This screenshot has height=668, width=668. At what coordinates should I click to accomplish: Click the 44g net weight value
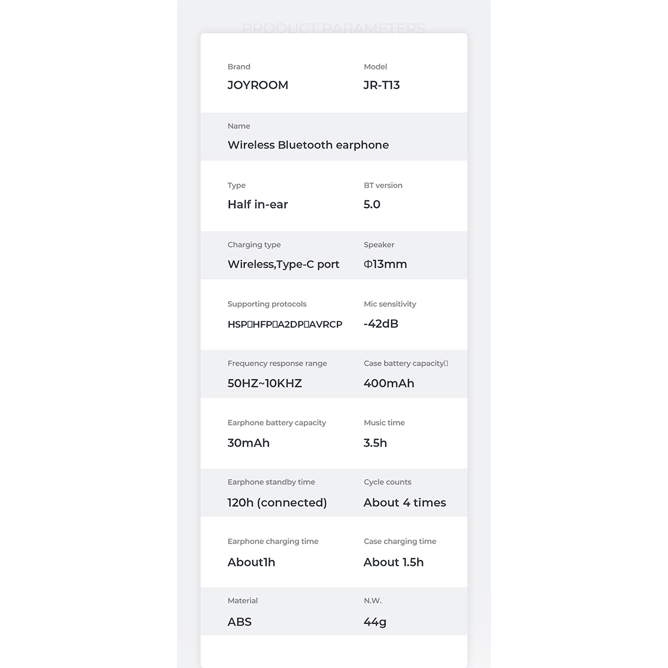[375, 621]
